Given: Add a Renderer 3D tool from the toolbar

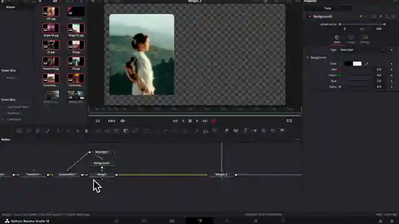Looking at the screenshot, I should (282, 131).
